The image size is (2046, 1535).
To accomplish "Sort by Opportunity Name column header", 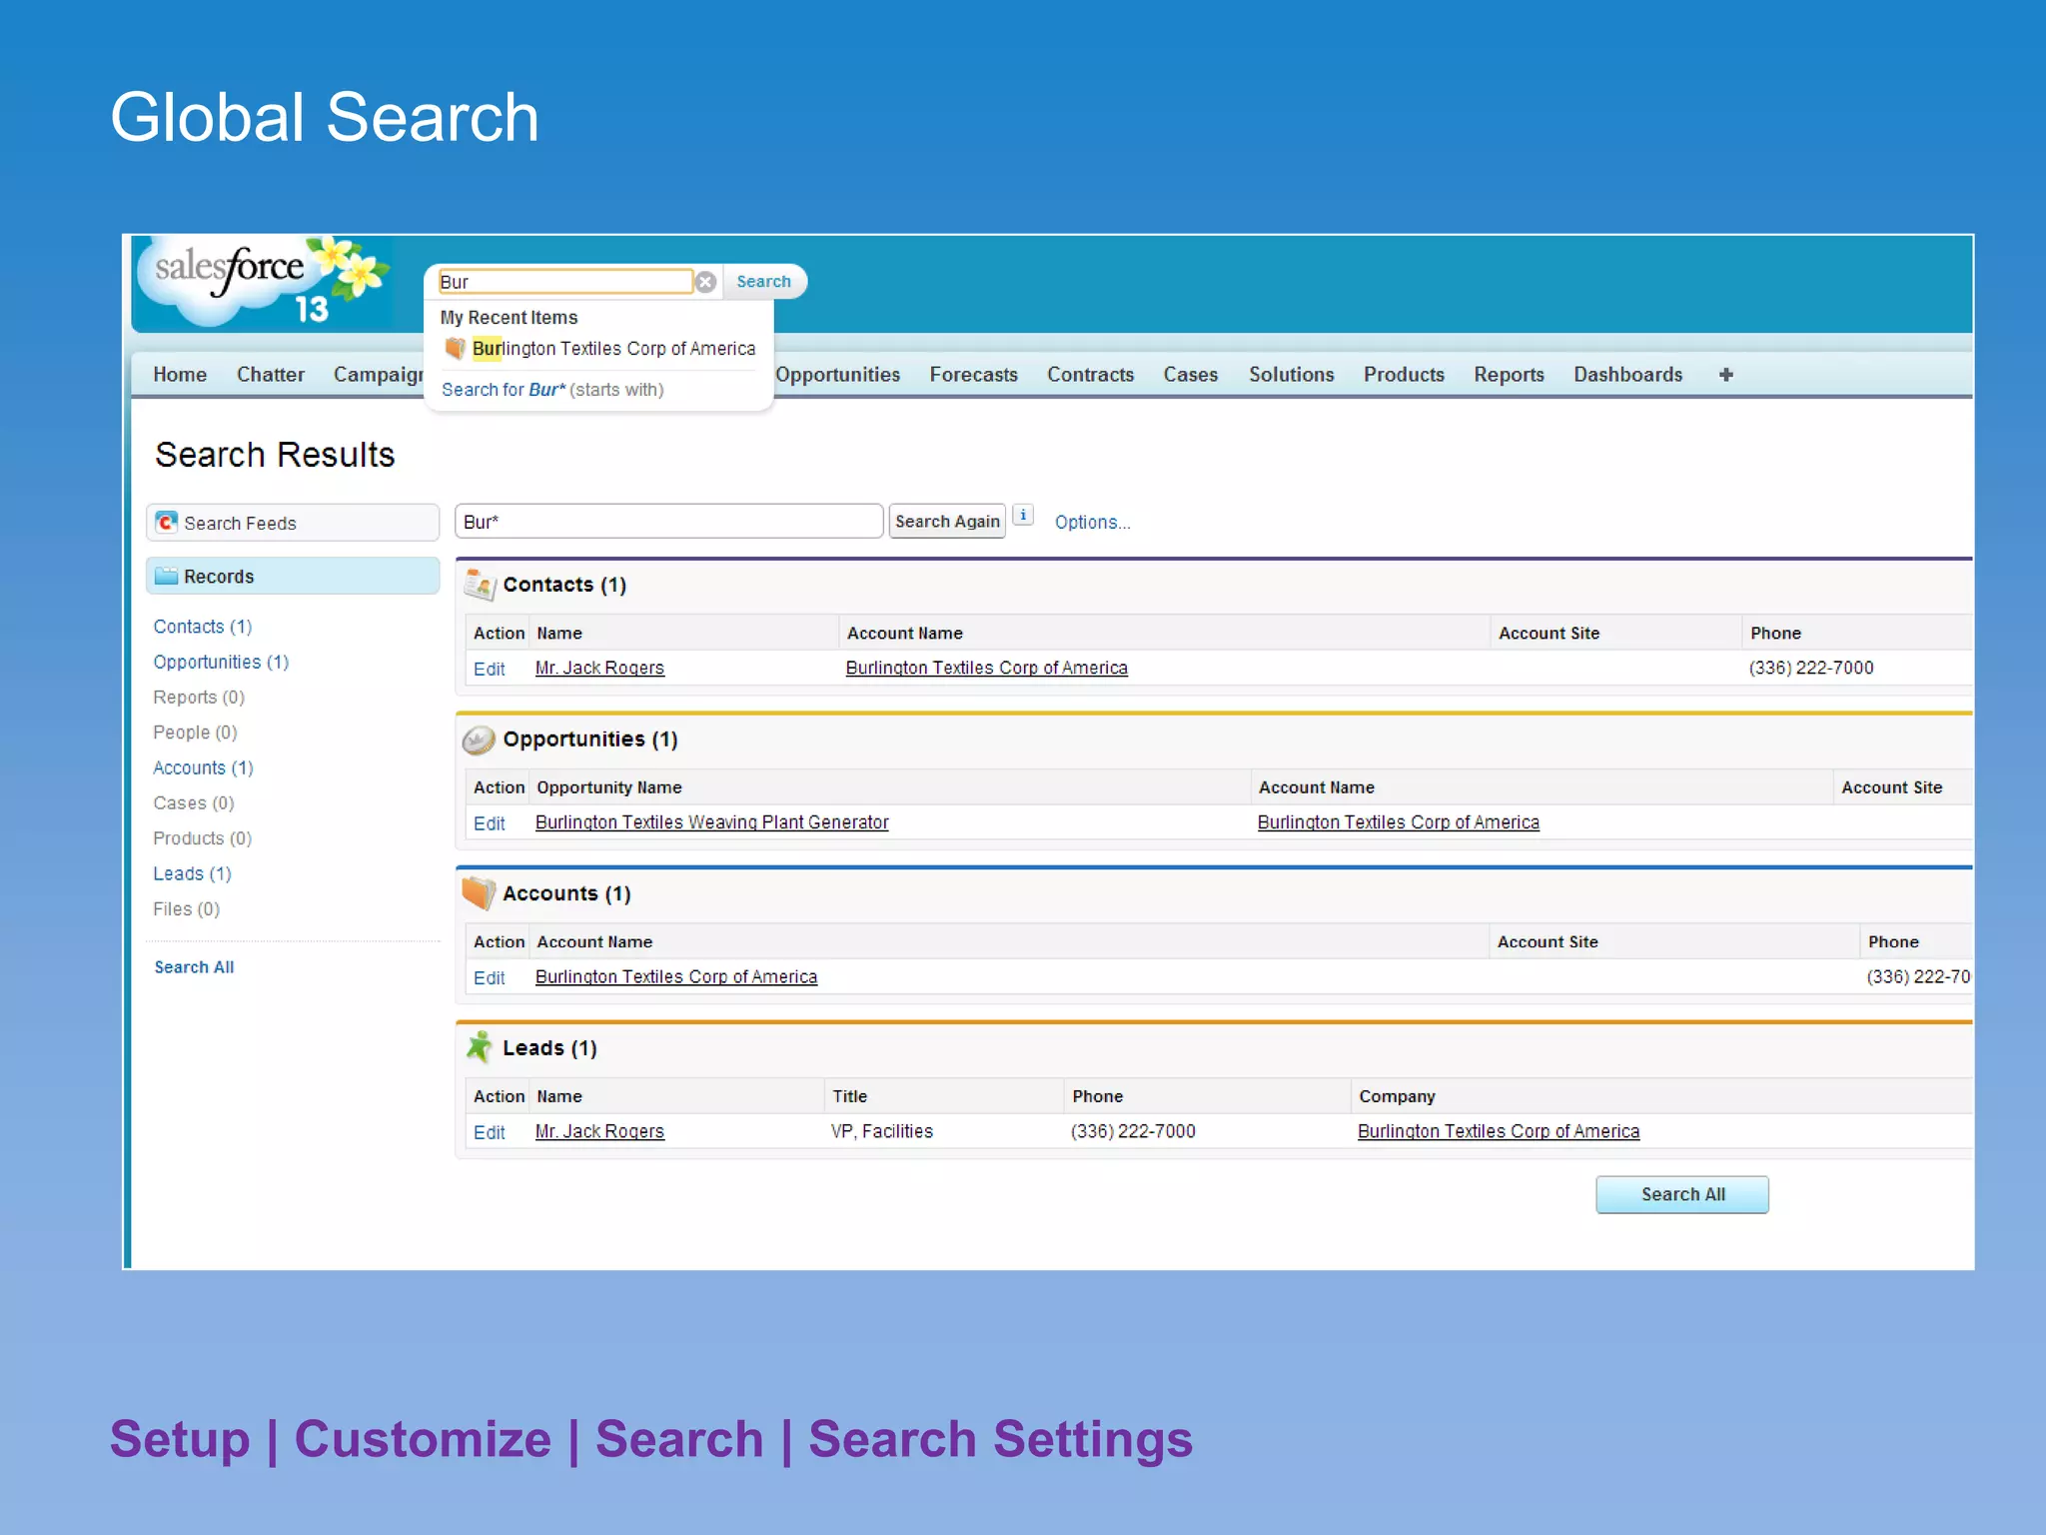I will 608,787.
